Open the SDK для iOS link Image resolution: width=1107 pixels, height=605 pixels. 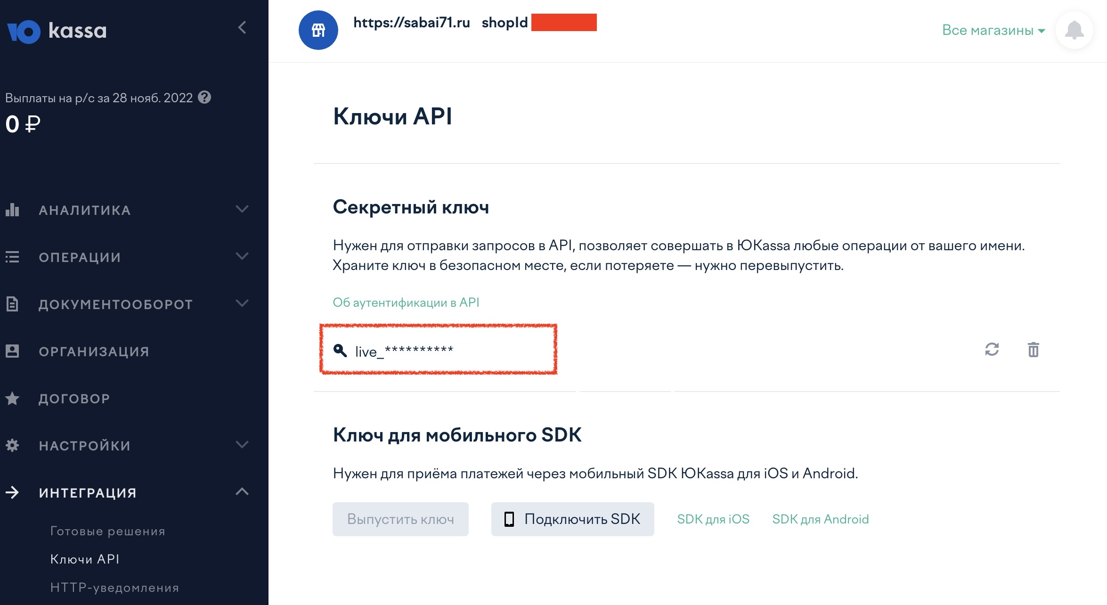713,519
